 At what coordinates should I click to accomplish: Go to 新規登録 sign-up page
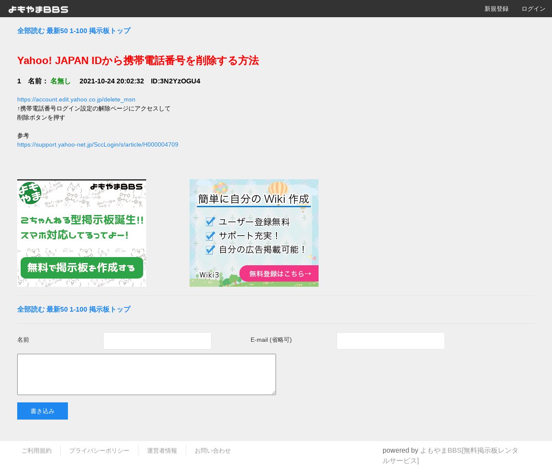pyautogui.click(x=496, y=9)
